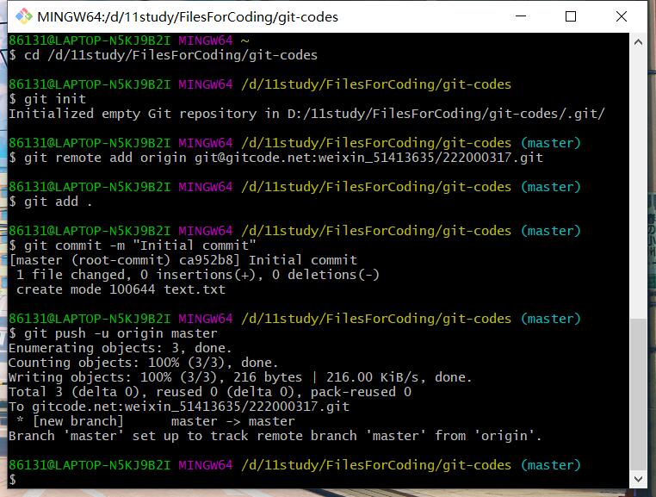The height and width of the screenshot is (497, 656).
Task: Click the 'git commit -m "Initial commit"' command
Action: (x=133, y=245)
